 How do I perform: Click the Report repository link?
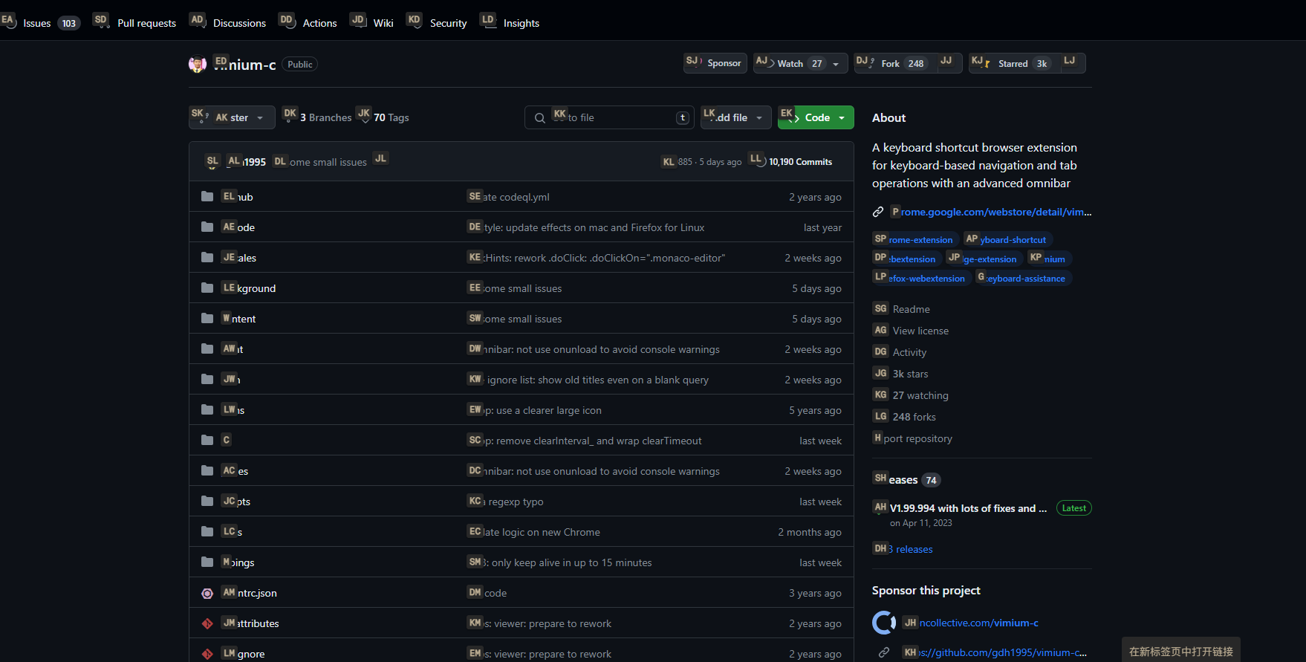coord(912,438)
